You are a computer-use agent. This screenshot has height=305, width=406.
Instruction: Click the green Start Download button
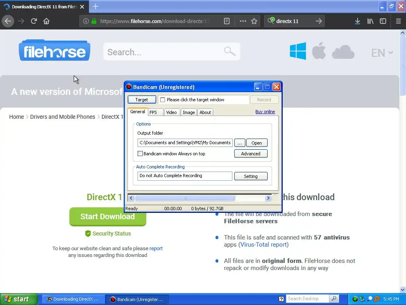pyautogui.click(x=108, y=216)
